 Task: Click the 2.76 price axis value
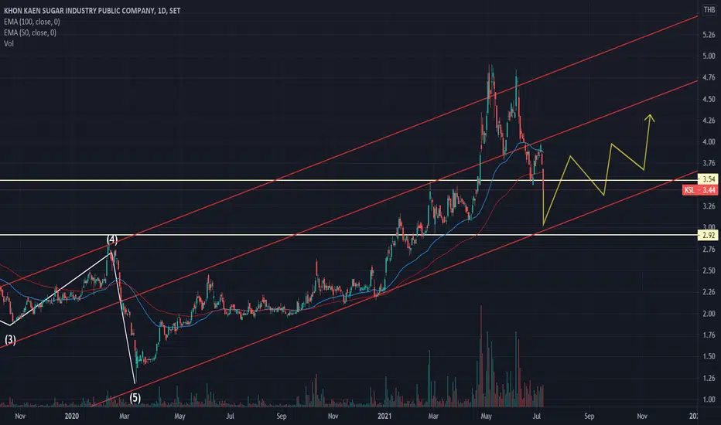click(x=709, y=249)
